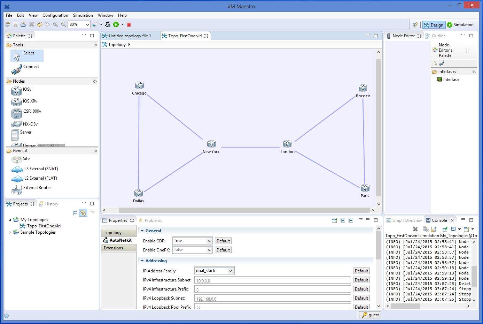
Task: Open the Enable CDP dropdown
Action: [x=209, y=241]
